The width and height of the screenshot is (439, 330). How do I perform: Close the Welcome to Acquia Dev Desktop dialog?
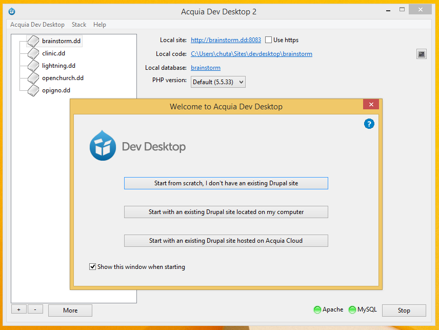(371, 104)
